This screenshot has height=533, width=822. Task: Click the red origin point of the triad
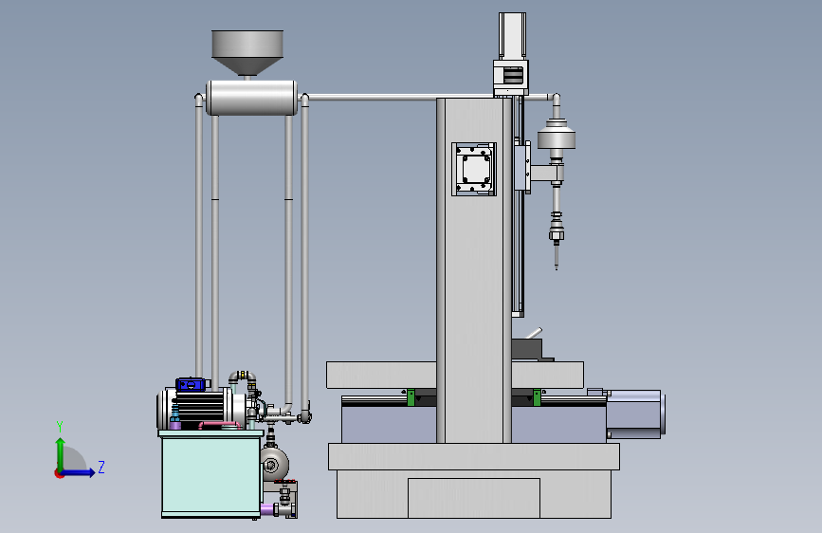click(59, 473)
